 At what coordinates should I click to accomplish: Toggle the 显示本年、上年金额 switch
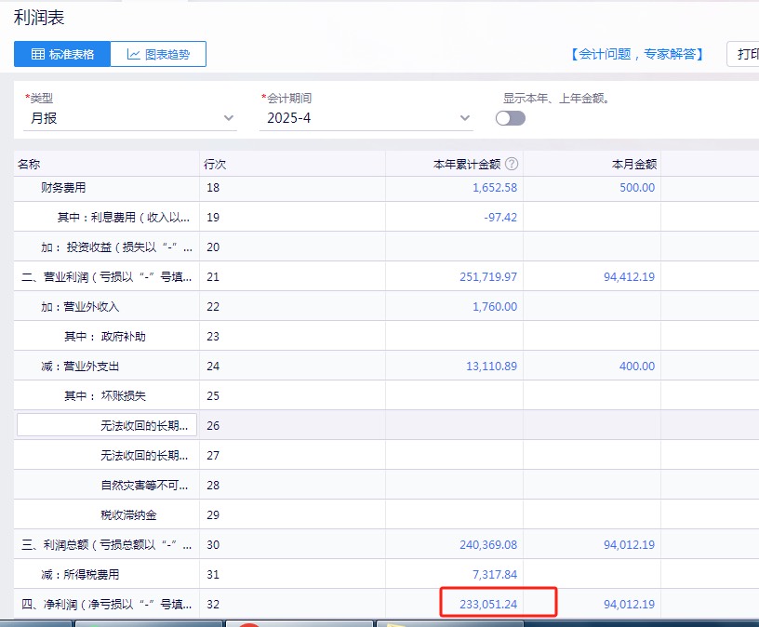511,118
